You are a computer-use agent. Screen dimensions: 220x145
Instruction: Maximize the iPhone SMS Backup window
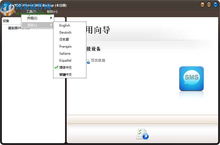click(209, 5)
